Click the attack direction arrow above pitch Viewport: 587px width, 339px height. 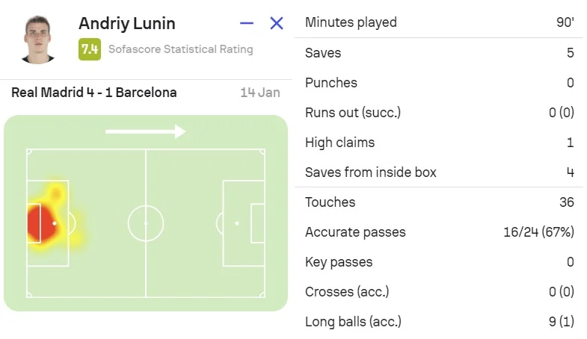pos(145,132)
